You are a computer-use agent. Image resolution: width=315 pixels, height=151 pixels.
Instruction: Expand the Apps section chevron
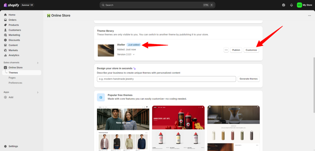38,92
